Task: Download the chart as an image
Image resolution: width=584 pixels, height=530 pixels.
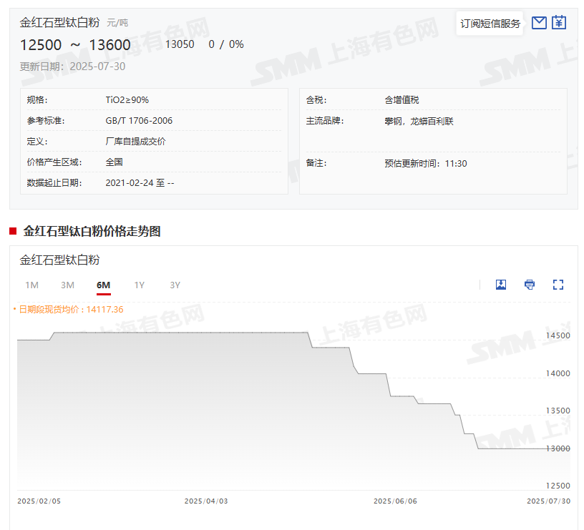Action: coord(501,285)
